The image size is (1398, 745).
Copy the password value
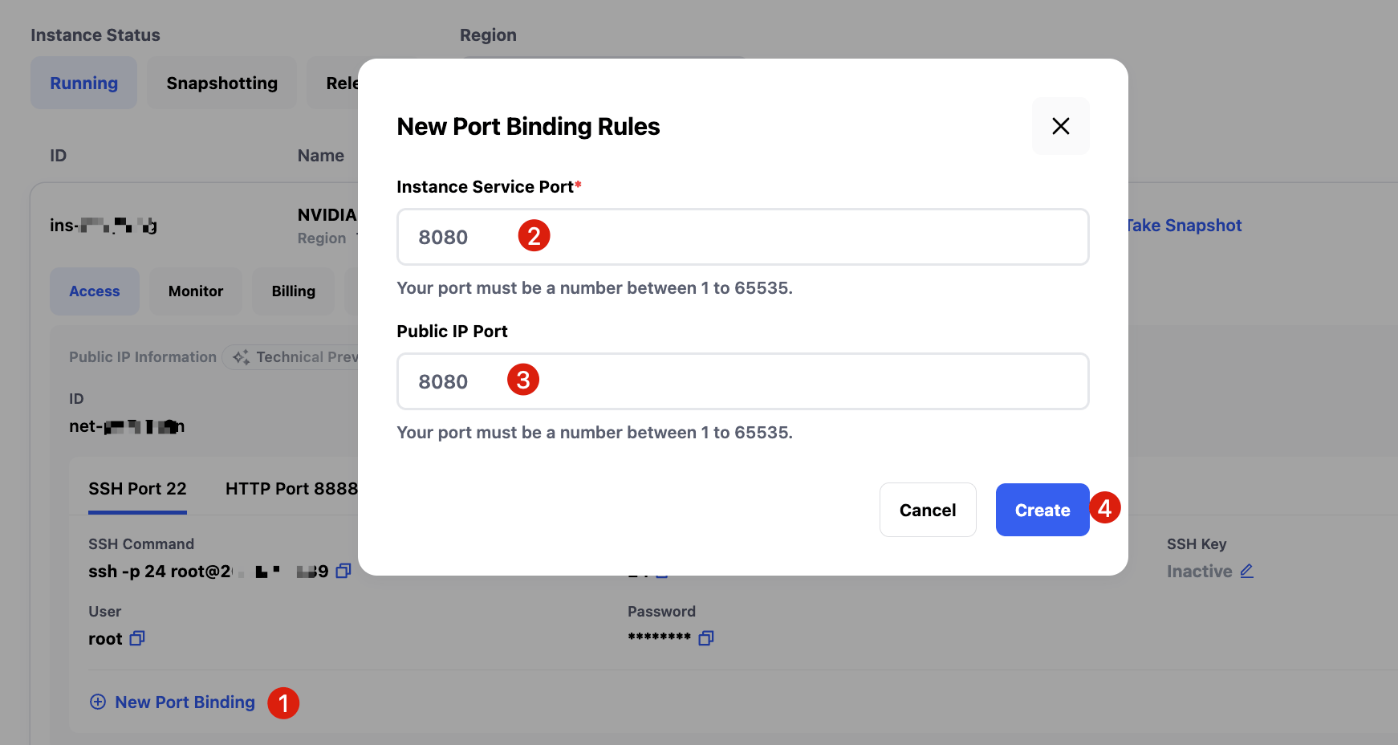pos(706,638)
